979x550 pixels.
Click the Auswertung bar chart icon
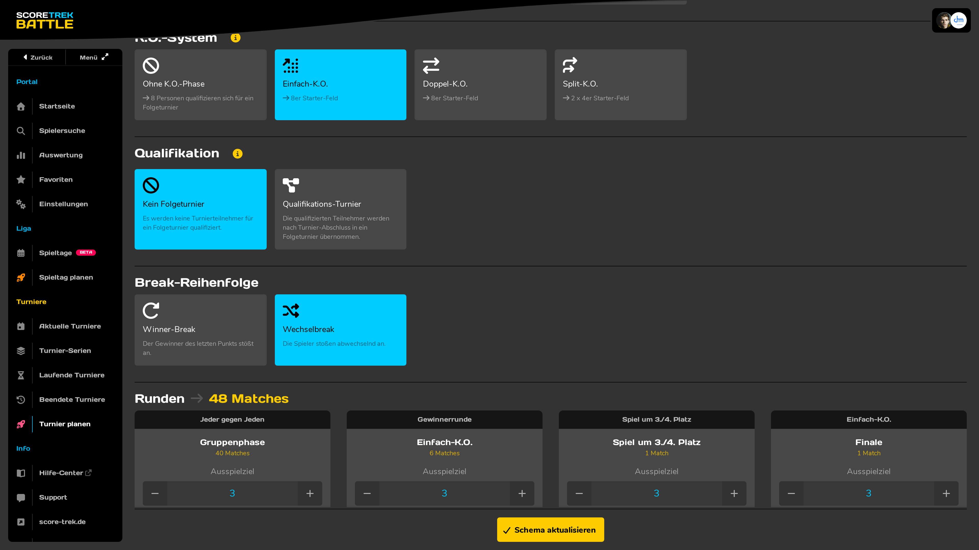(21, 155)
